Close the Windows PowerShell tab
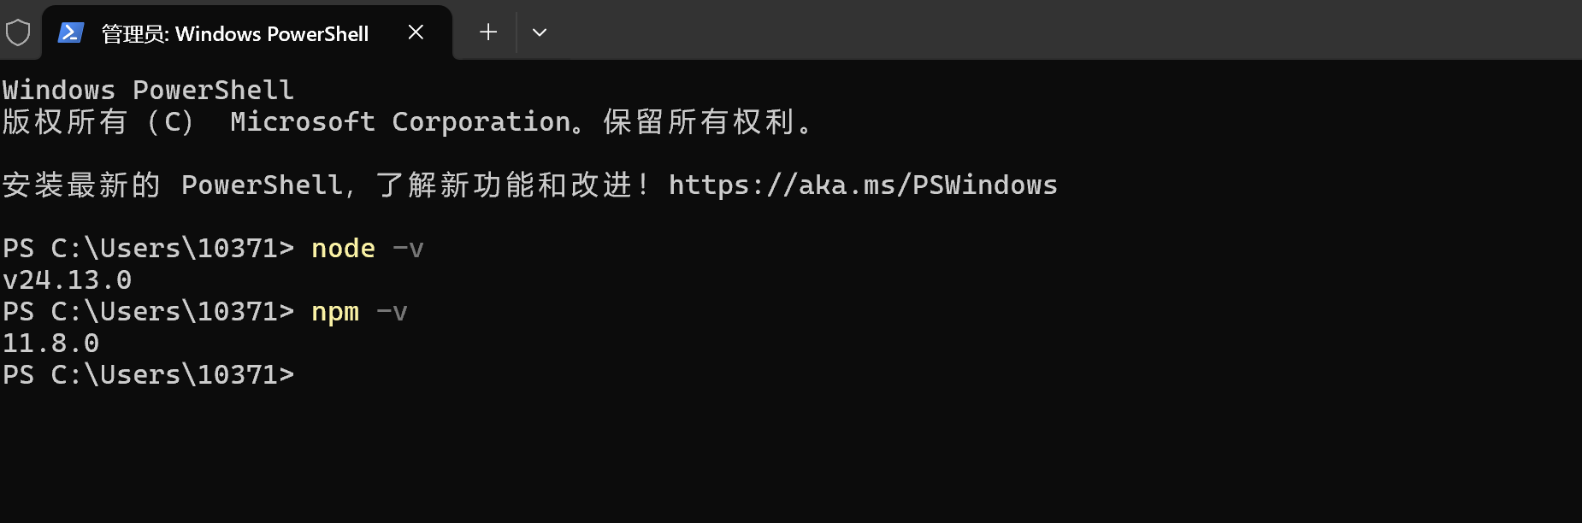The width and height of the screenshot is (1582, 523). pyautogui.click(x=416, y=32)
